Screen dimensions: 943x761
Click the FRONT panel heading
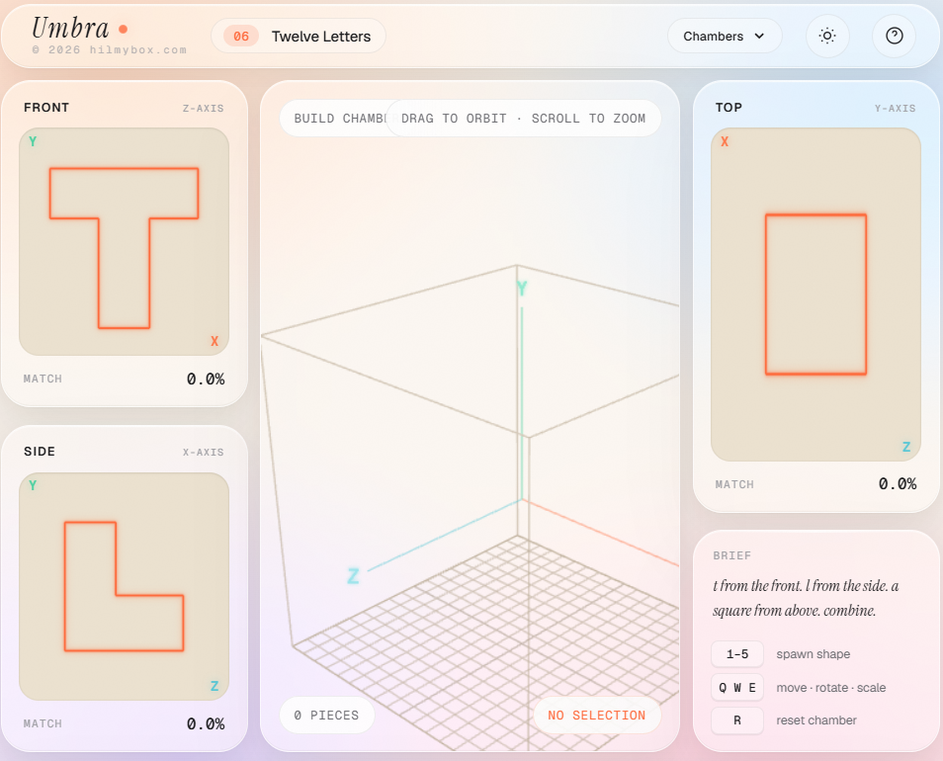tap(46, 108)
